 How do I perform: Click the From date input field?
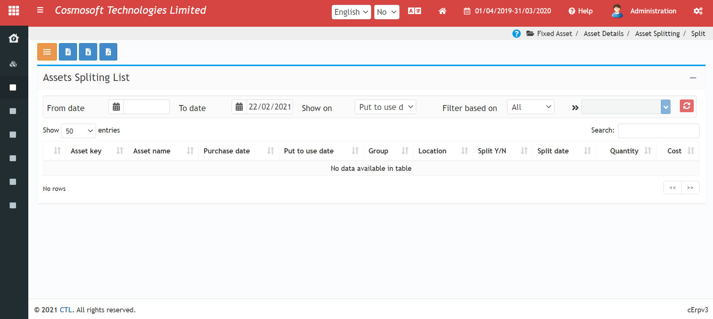pos(146,107)
